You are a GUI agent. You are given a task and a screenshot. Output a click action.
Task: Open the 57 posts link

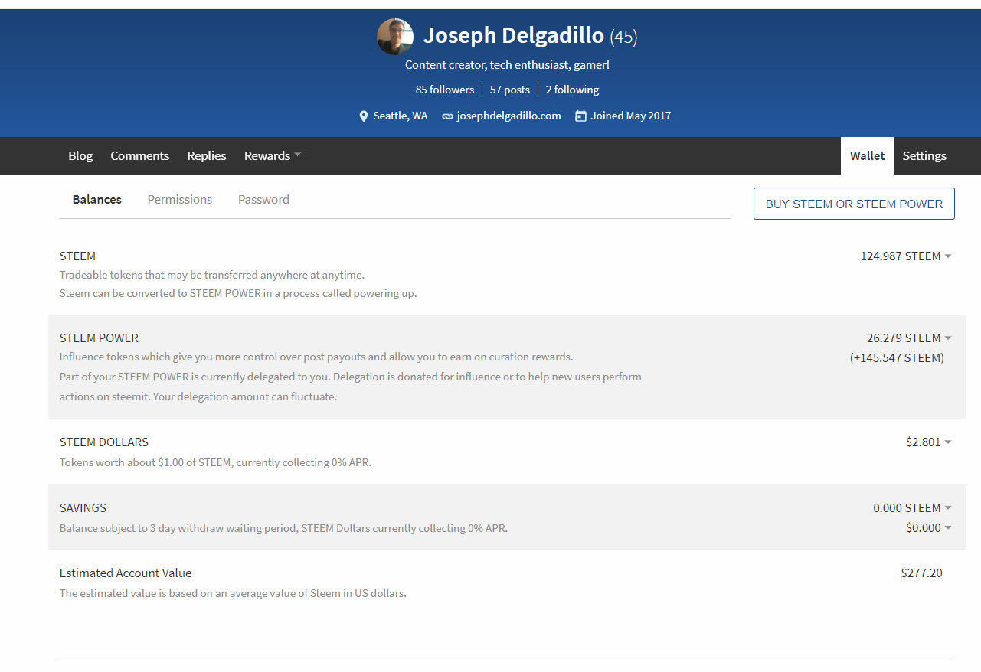click(x=510, y=90)
